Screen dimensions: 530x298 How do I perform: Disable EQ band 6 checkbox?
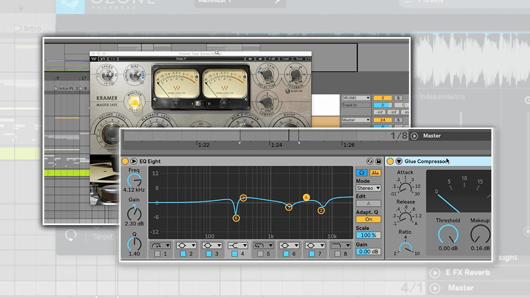286,254
